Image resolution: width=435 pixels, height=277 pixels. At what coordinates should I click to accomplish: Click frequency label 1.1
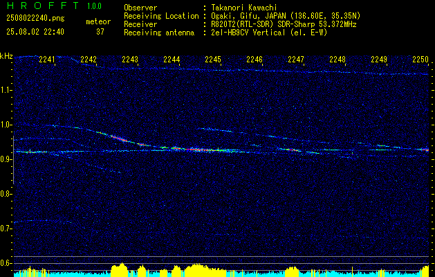coord(6,90)
